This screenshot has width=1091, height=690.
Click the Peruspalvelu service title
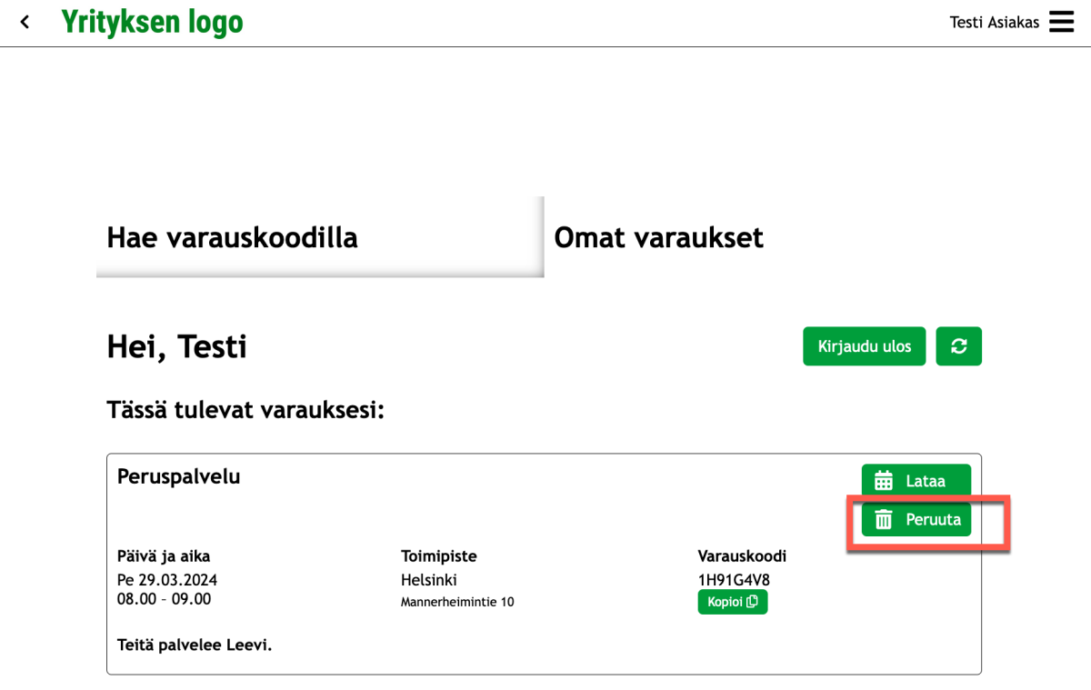pyautogui.click(x=179, y=476)
